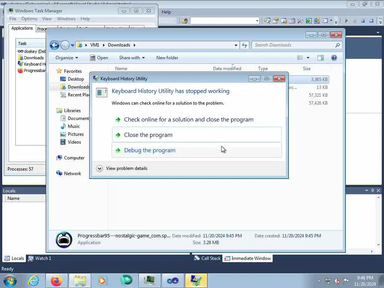
Task: Open Solution Explorer from Visual Studio toolbar
Action: point(267,21)
